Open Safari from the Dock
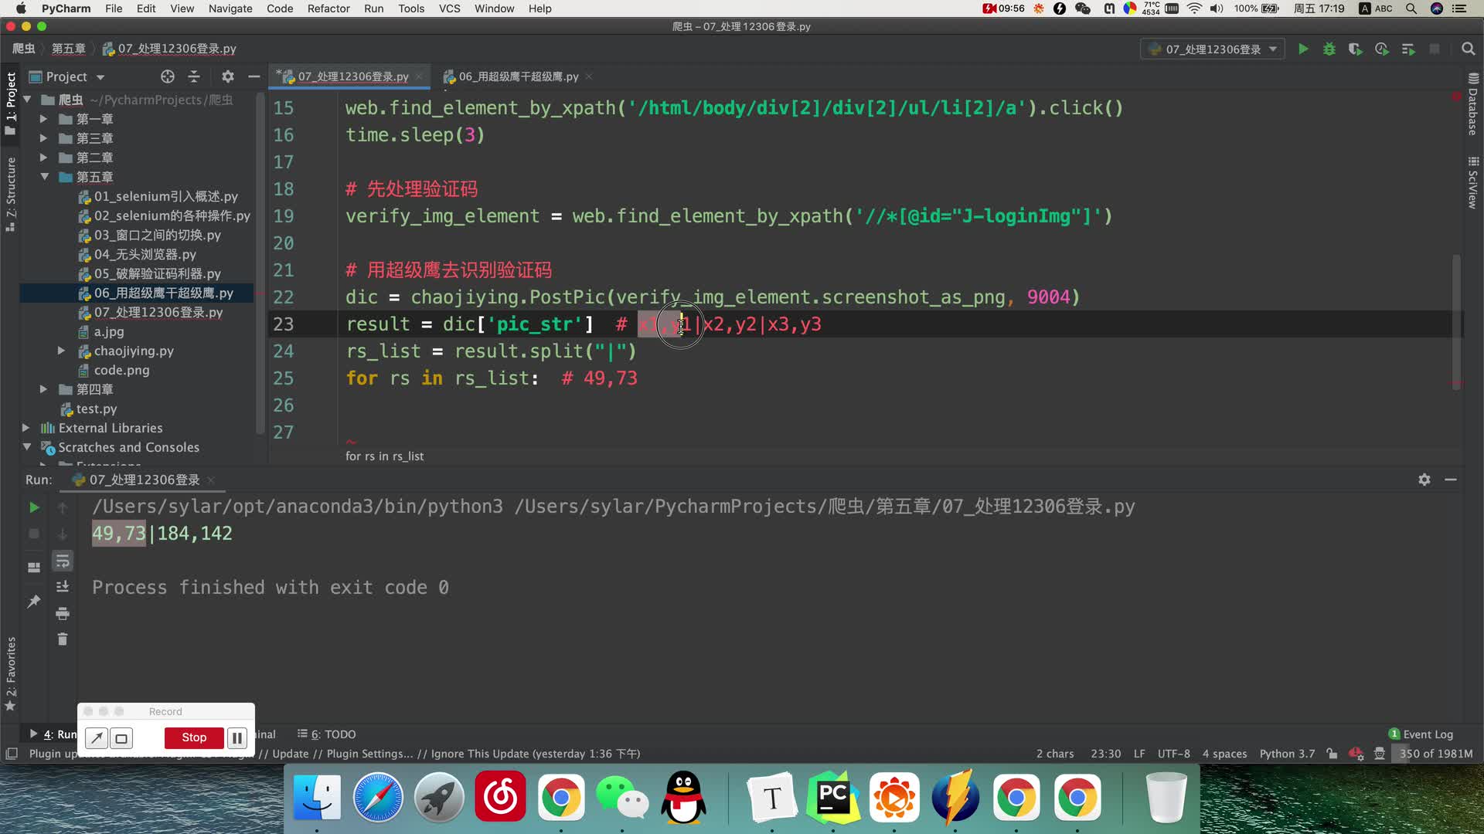The width and height of the screenshot is (1484, 834). [x=378, y=797]
